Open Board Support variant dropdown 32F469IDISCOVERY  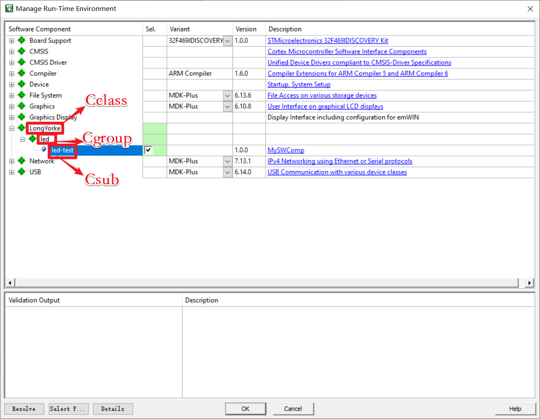(228, 41)
